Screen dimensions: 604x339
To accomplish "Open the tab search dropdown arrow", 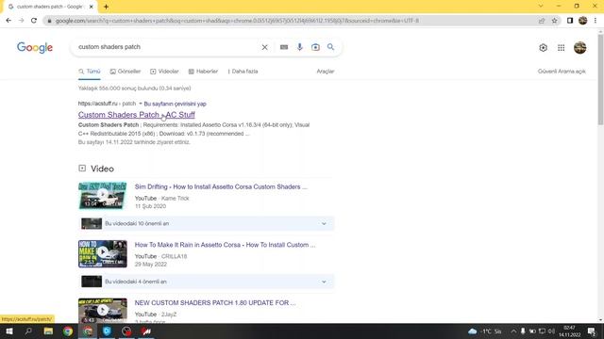I will point(541,7).
